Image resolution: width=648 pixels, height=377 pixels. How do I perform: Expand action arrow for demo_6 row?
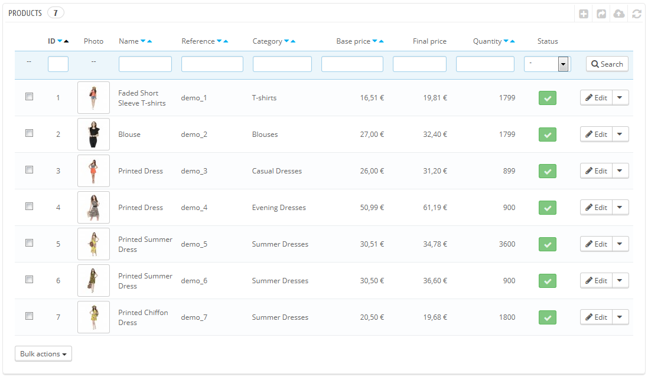pyautogui.click(x=620, y=280)
